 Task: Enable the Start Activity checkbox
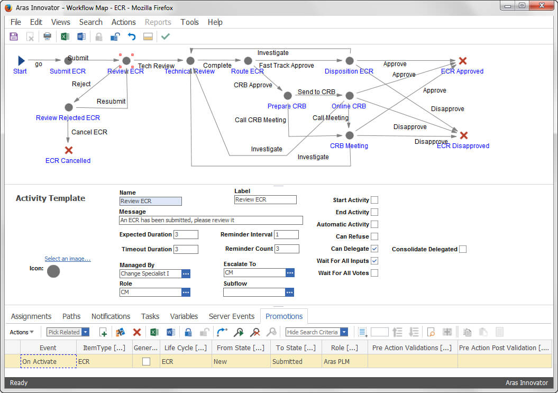[374, 200]
